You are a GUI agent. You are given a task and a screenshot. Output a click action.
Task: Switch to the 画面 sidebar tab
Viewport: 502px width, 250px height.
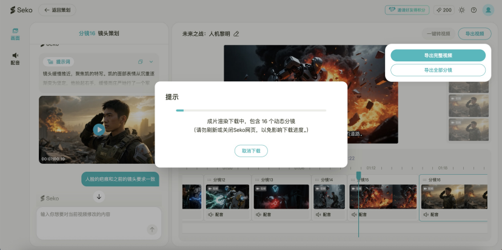coord(15,35)
